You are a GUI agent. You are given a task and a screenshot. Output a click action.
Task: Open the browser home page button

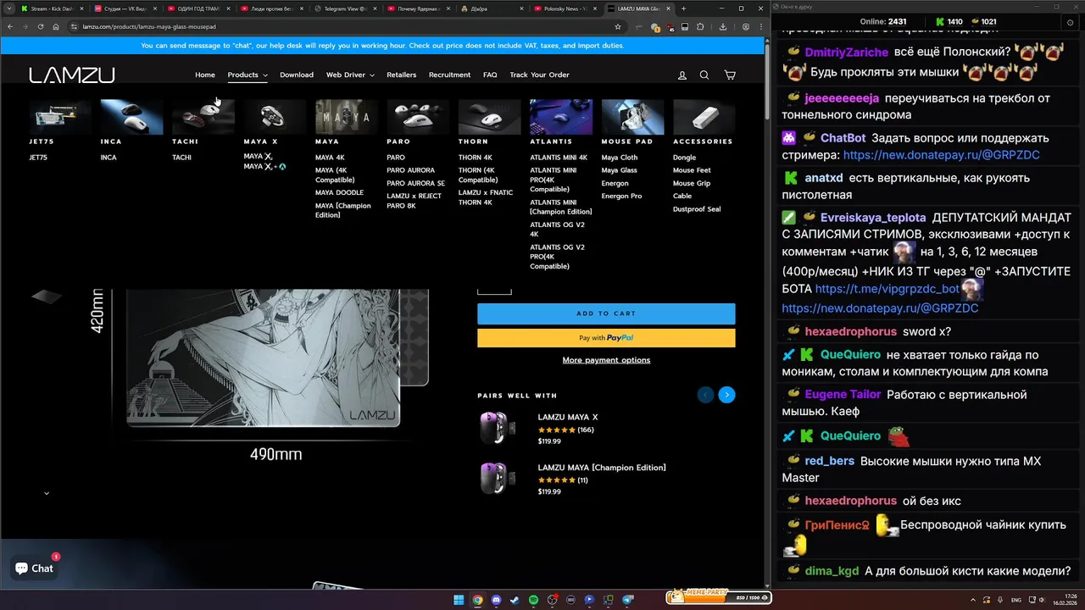tap(56, 26)
